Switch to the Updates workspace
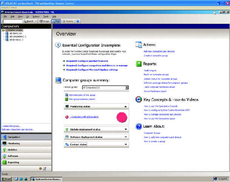The width and height of the screenshot is (230, 182). click(x=26, y=150)
